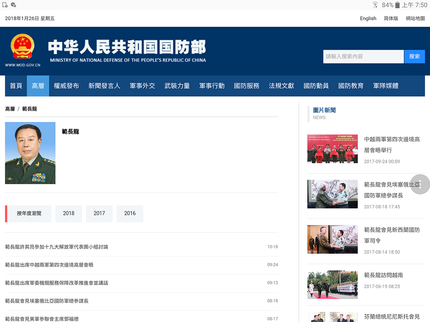Go to the 首頁 home tab
This screenshot has height=322, width=430.
16,86
